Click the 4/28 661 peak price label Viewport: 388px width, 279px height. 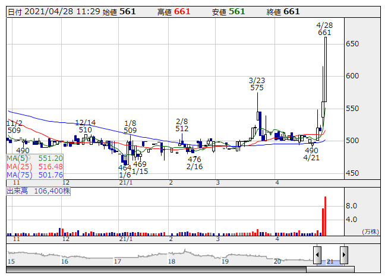pos(324,29)
